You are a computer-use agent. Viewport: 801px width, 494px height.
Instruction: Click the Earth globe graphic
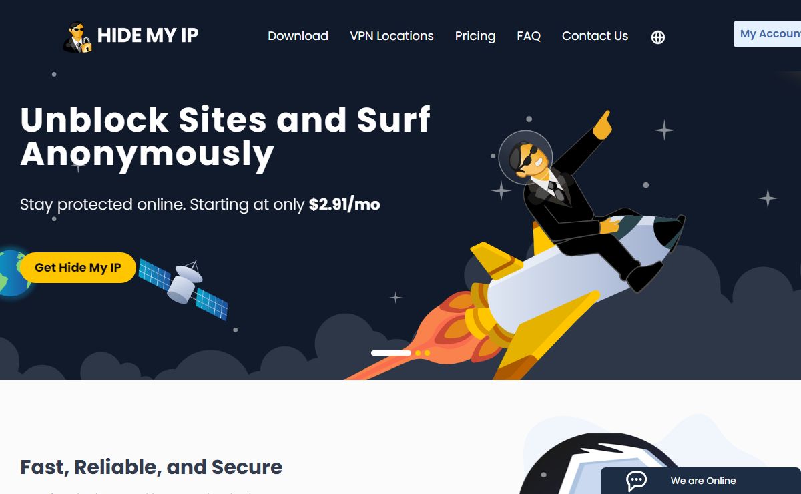point(15,274)
